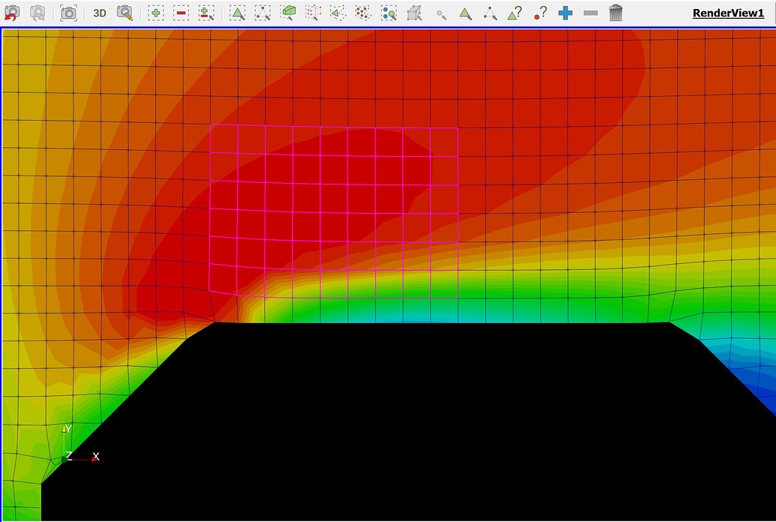Enable hover cells query tool
Screen dimensions: 776x522
click(x=515, y=12)
